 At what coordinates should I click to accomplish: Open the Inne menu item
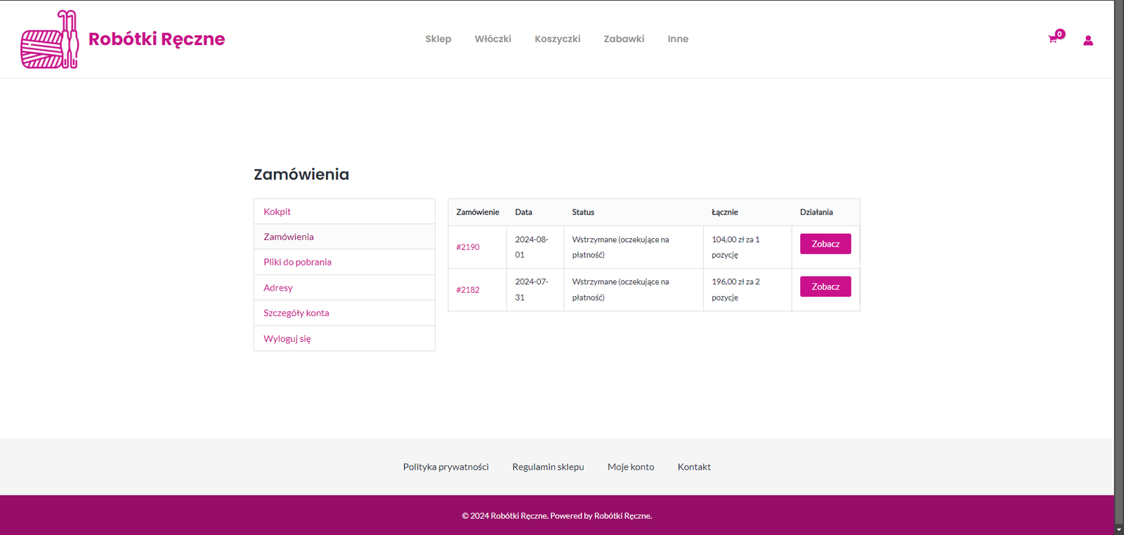pos(677,39)
